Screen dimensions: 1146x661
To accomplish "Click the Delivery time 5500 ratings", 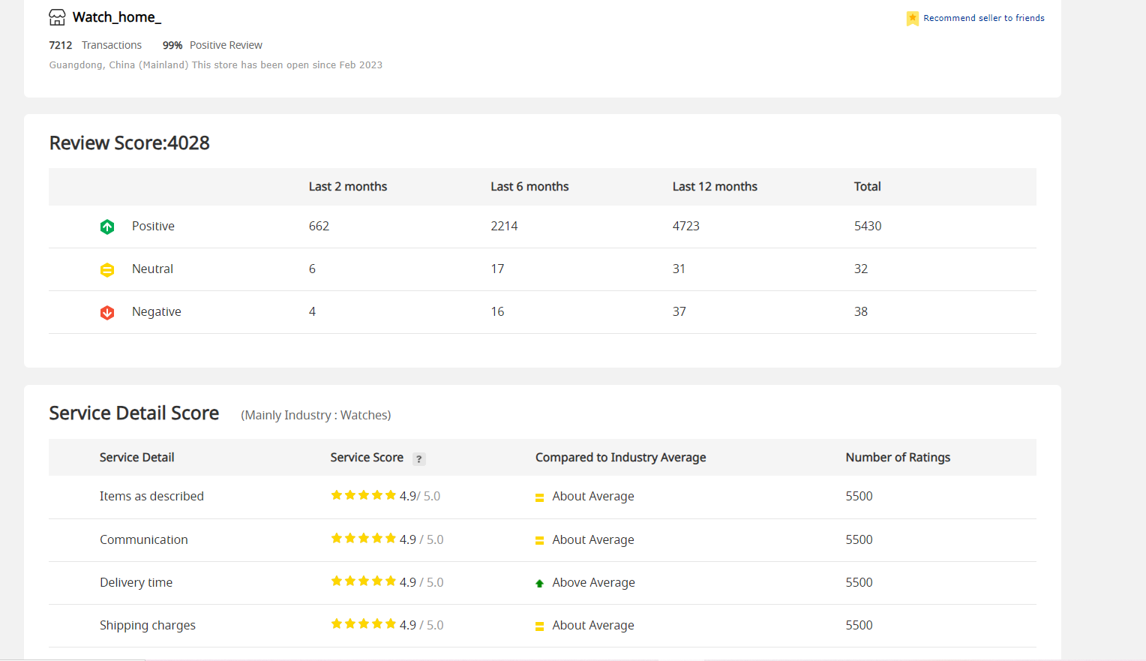I will (859, 583).
